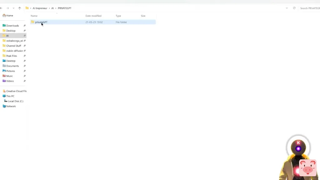Click the pin beside Peak Files
This screenshot has width=320, height=180.
click(x=24, y=56)
